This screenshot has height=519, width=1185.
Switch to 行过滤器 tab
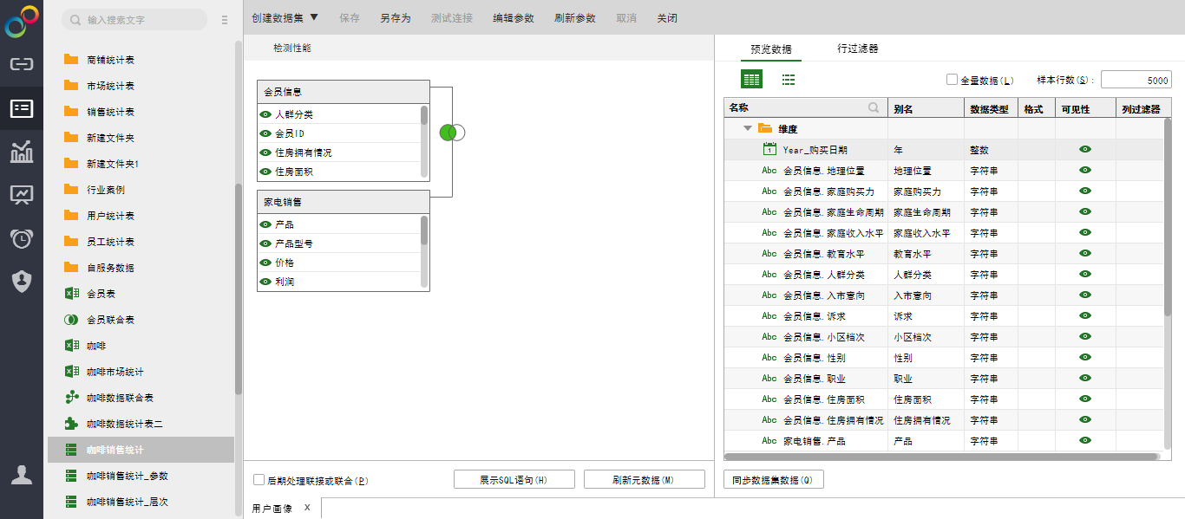coord(857,49)
